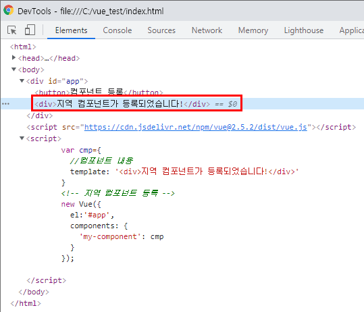The image size is (364, 312).
Task: Select the opening html tag
Action: point(23,47)
